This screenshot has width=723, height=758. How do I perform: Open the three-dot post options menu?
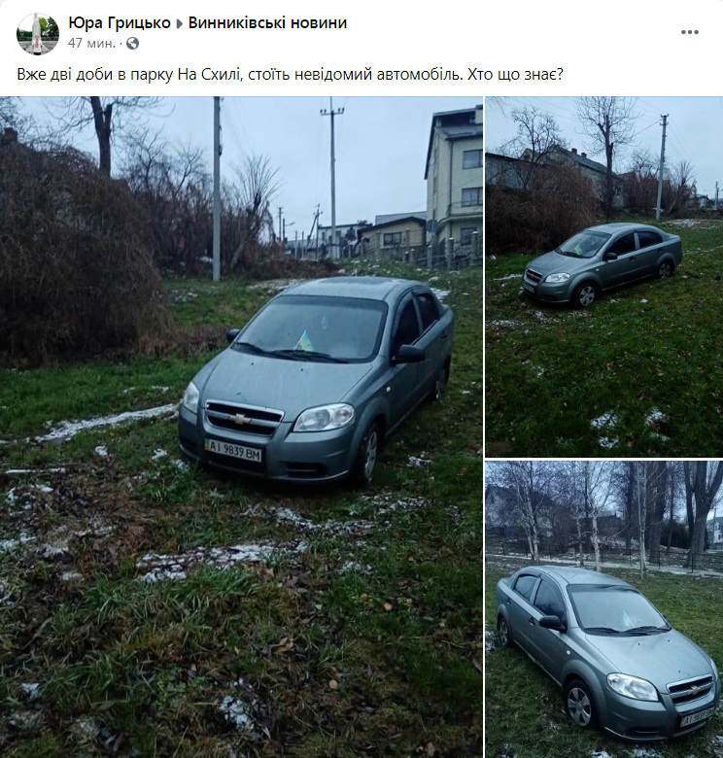[x=690, y=32]
